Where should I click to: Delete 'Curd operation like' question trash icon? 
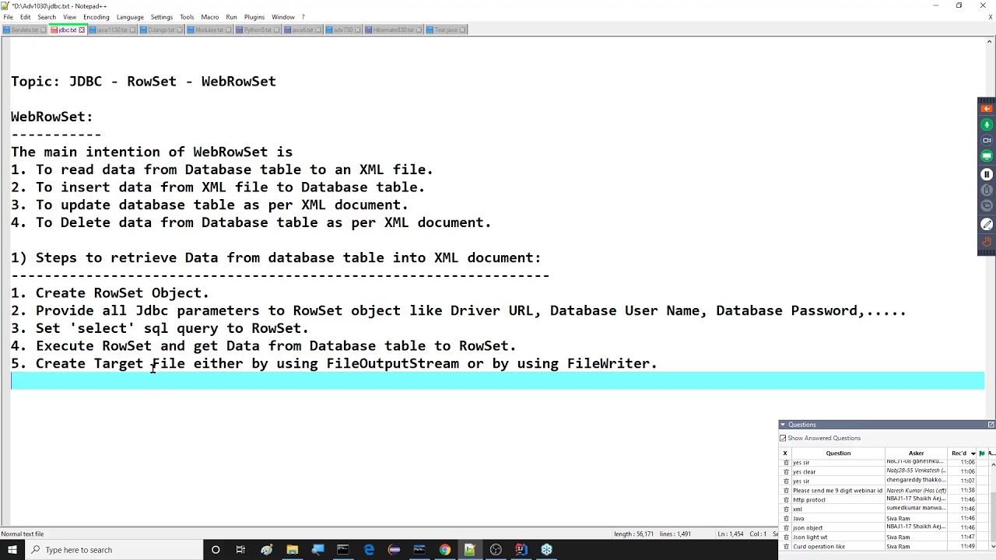point(786,547)
